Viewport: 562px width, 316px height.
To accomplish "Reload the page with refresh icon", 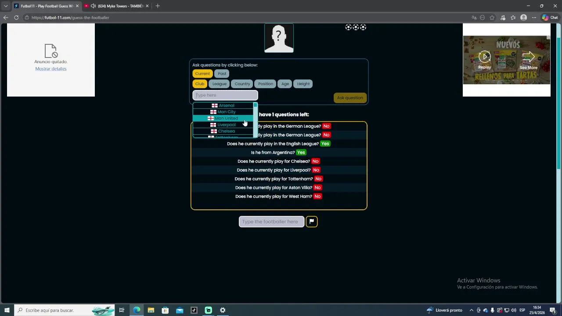I will pyautogui.click(x=16, y=18).
